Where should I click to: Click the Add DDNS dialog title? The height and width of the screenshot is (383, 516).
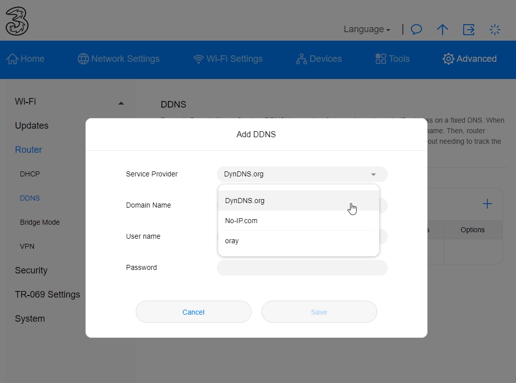[x=256, y=135]
